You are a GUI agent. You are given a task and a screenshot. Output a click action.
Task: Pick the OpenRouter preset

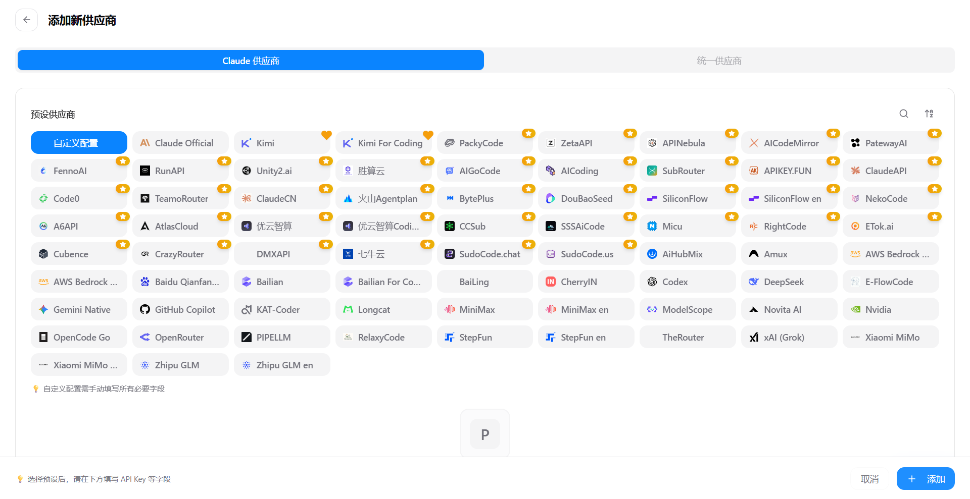[180, 337]
